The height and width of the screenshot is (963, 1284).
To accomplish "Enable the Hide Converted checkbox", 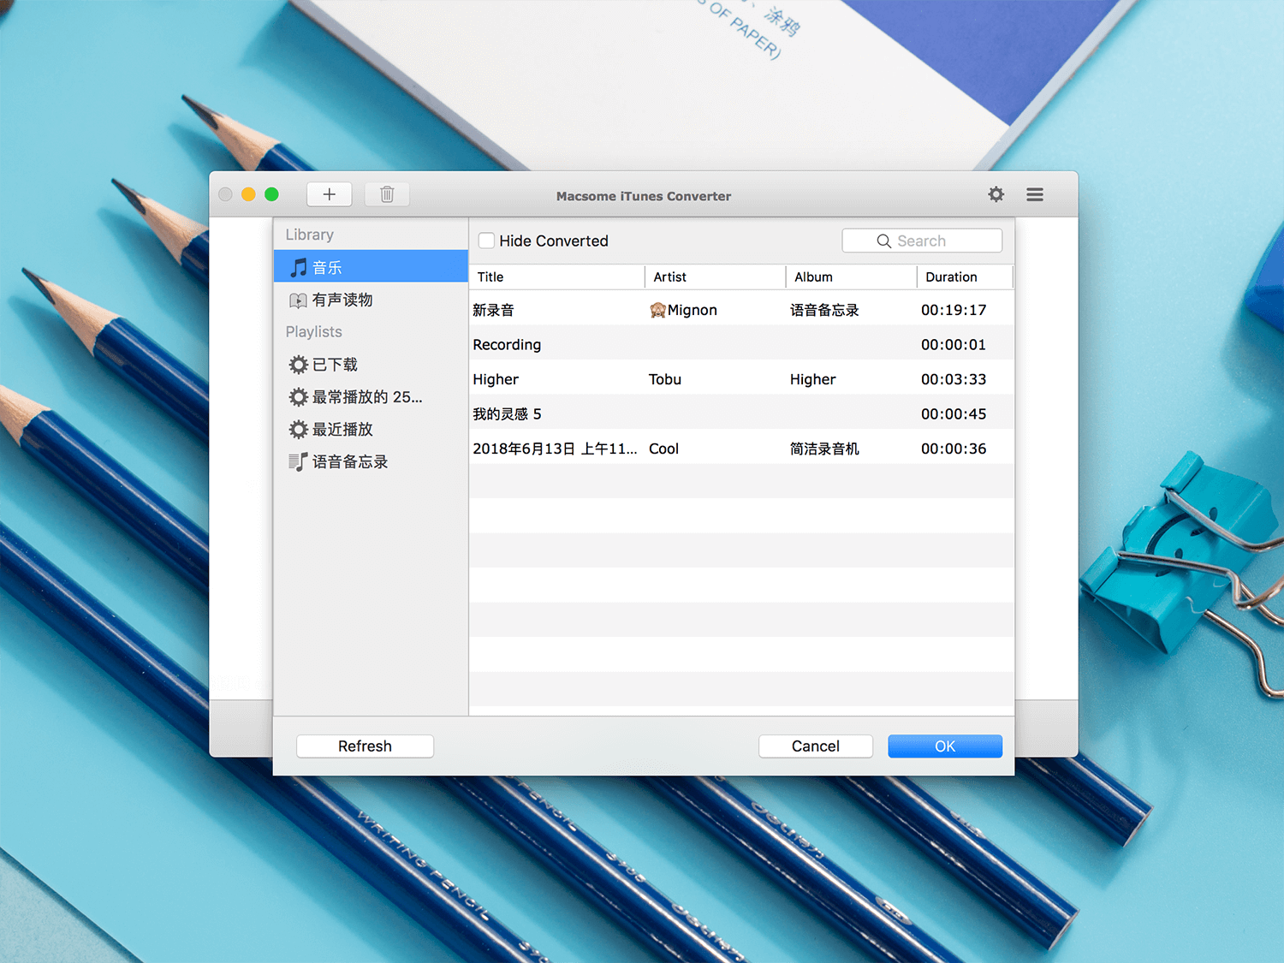I will pyautogui.click(x=486, y=241).
